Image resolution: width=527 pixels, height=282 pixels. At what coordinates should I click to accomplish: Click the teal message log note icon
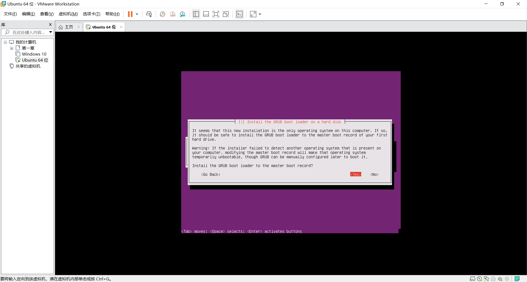[517, 279]
